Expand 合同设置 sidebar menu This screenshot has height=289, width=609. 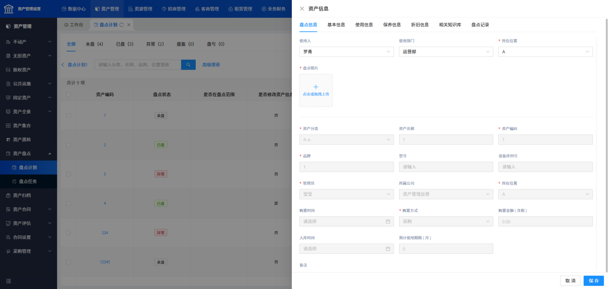coord(28,237)
